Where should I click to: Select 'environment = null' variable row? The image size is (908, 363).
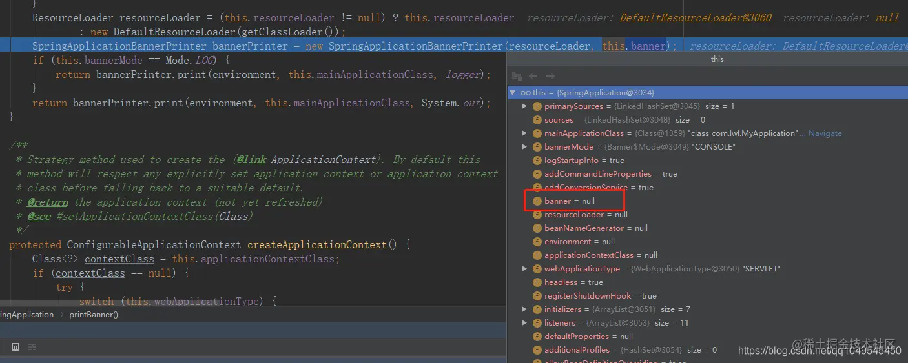tap(707, 242)
